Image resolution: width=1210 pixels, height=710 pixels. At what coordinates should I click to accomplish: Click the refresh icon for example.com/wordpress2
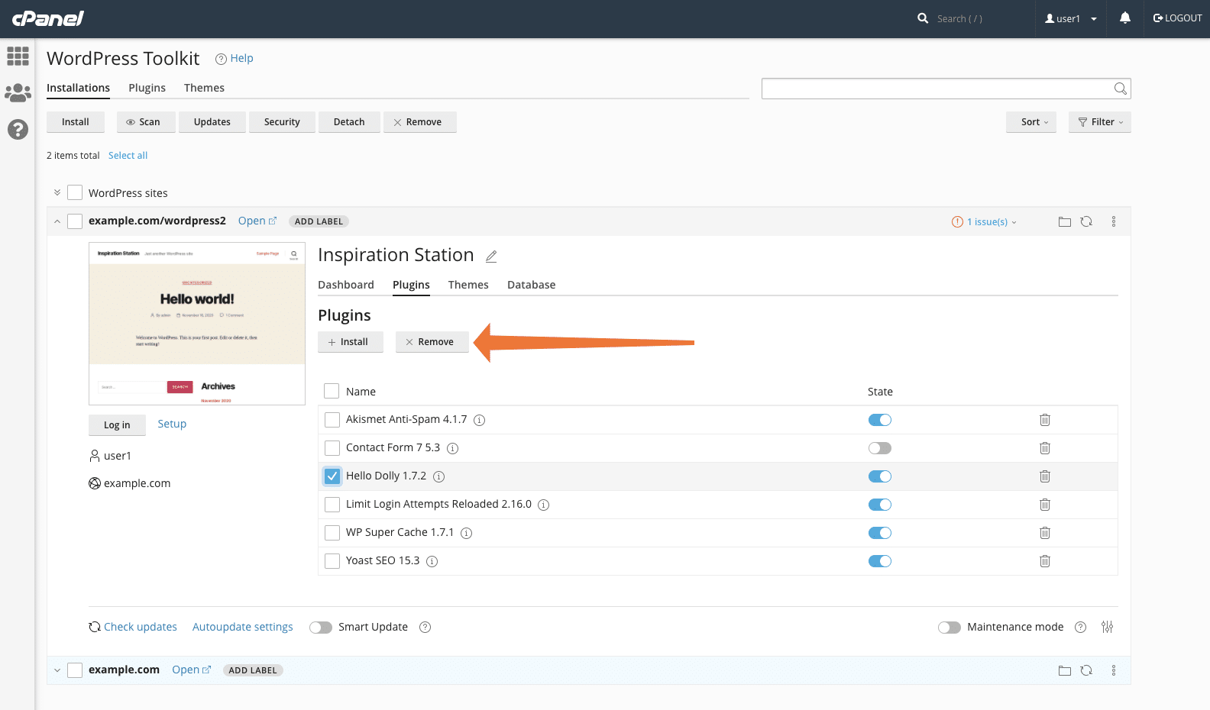click(1086, 221)
